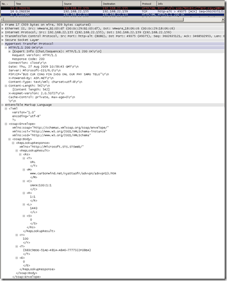The image size is (227, 281).
Task: Collapse the <RepLookupResult> node
Action: click(17, 150)
